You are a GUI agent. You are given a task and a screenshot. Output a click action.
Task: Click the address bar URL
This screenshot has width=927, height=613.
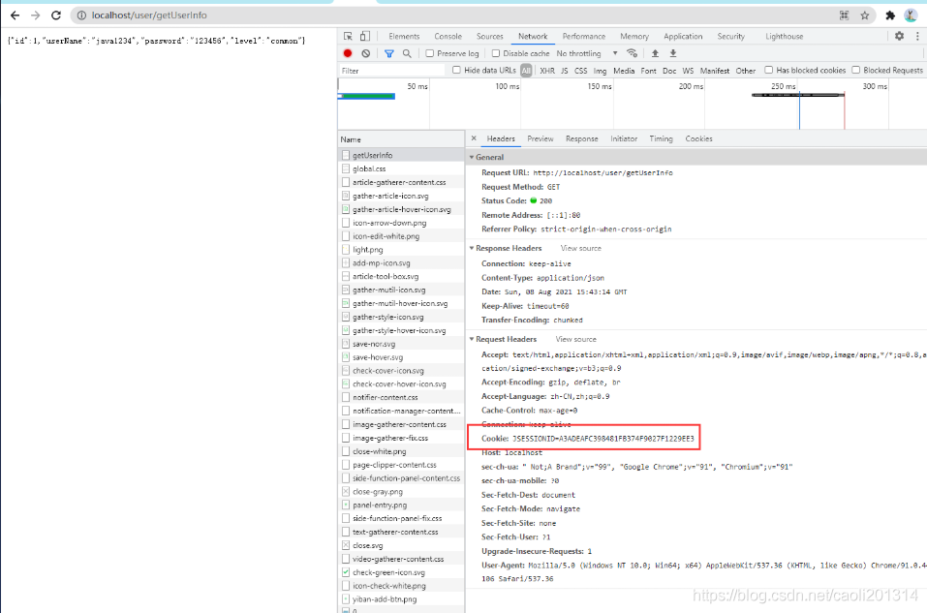(149, 15)
